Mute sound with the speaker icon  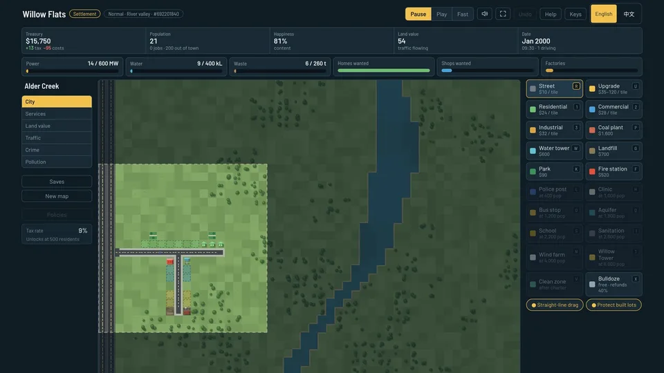tap(484, 14)
